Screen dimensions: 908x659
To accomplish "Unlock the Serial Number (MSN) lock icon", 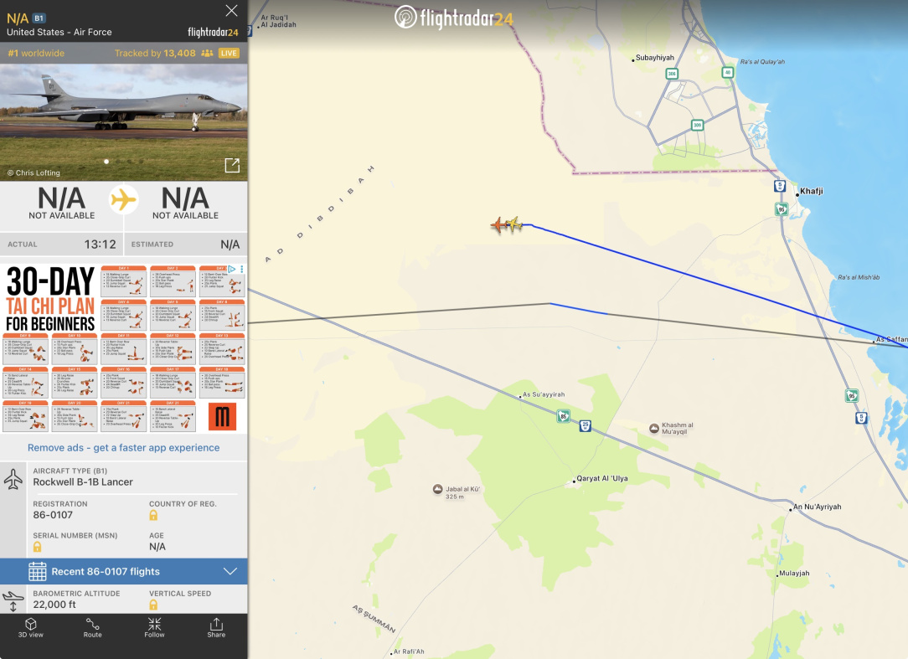I will [x=37, y=547].
